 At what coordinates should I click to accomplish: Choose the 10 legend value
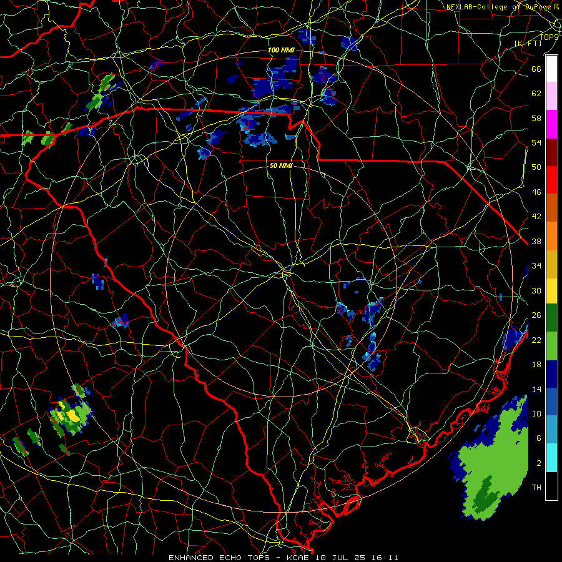tap(536, 413)
